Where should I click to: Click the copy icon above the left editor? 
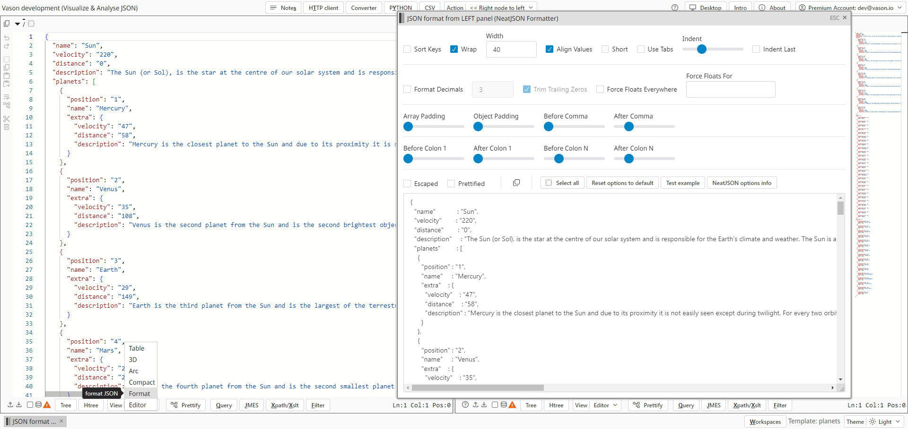(7, 23)
